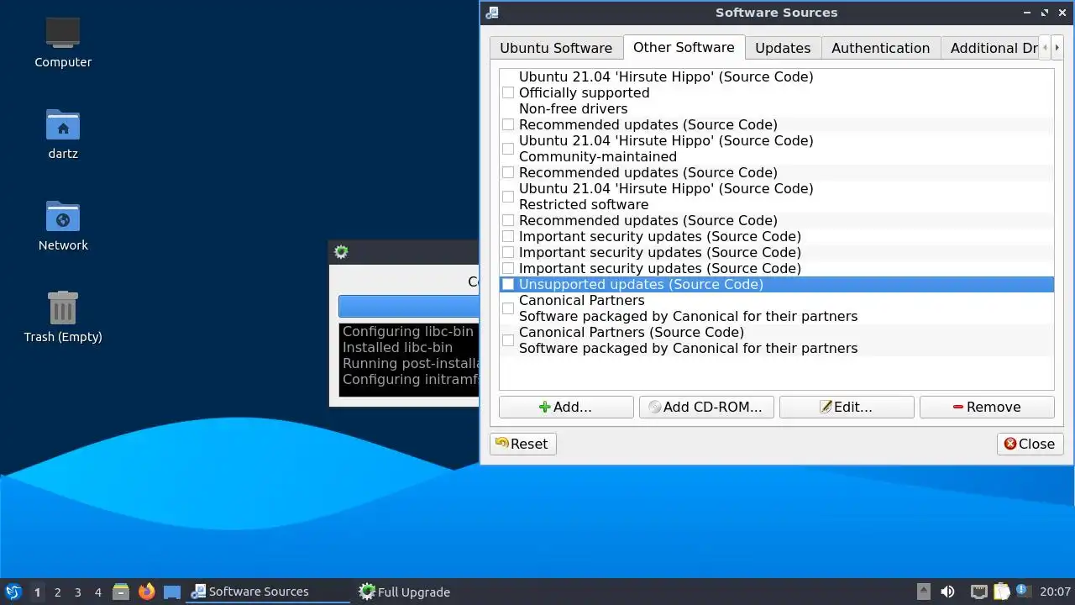The image size is (1075, 605).
Task: Click 'Configuring libc-bin' line in Full Upgrade log
Action: pyautogui.click(x=408, y=331)
